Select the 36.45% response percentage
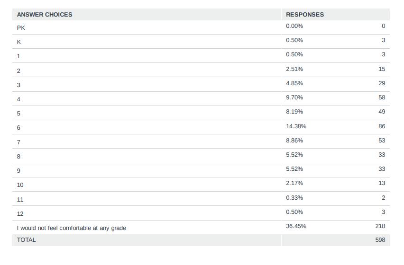This screenshot has width=404, height=265. (x=296, y=226)
